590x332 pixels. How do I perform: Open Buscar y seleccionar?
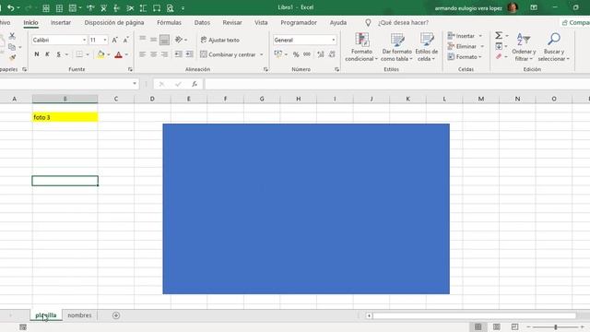(x=553, y=47)
